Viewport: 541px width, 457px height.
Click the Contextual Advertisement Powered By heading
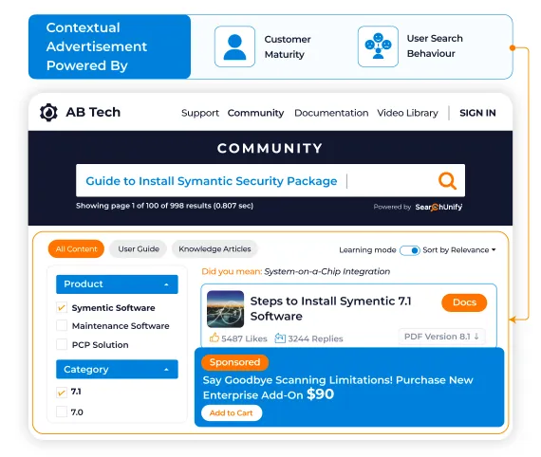coord(97,46)
